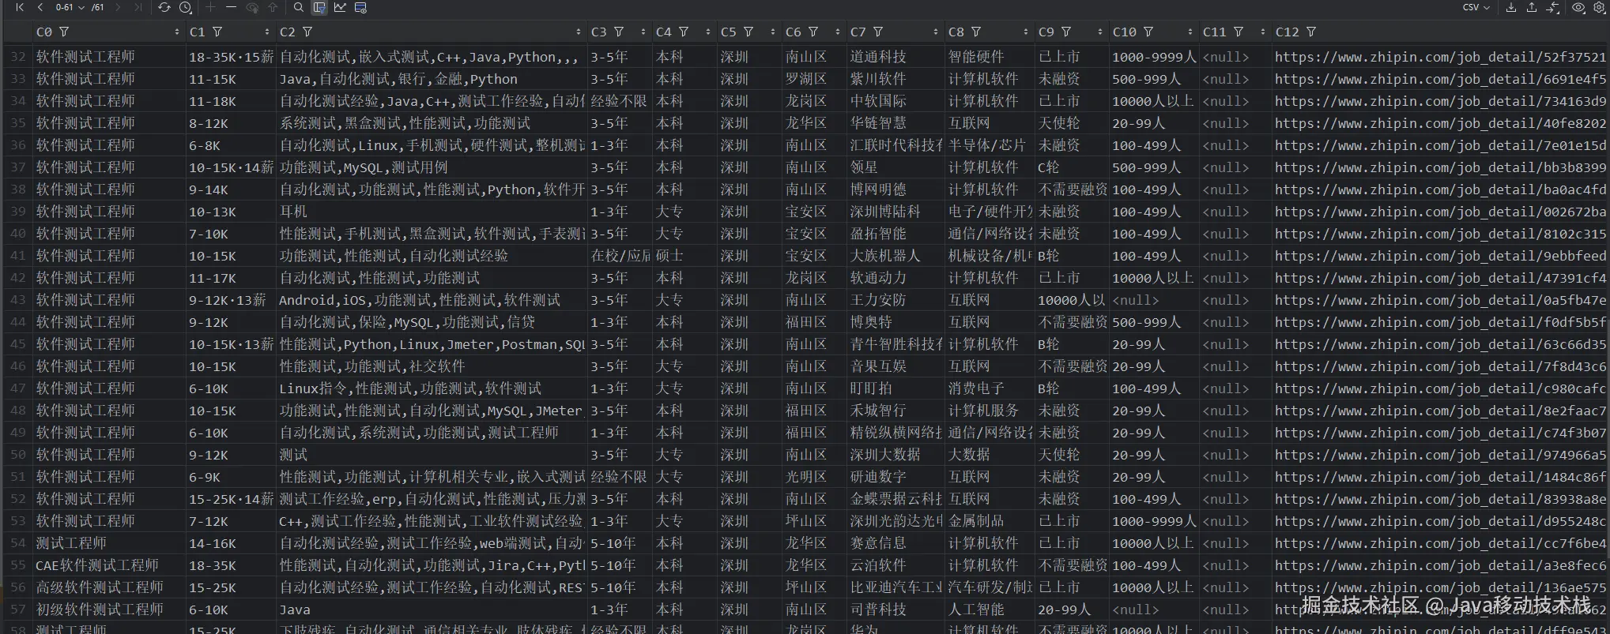Open sort arrows on column C7
The height and width of the screenshot is (634, 1610).
935,32
